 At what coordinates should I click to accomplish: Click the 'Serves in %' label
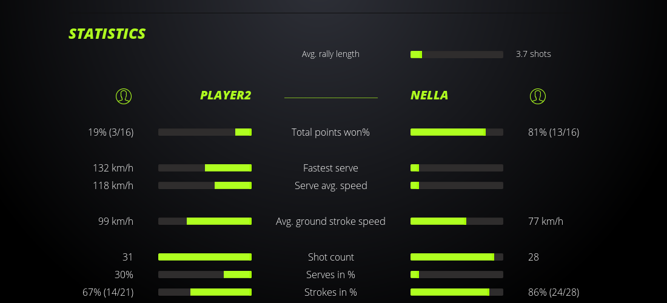coord(330,275)
